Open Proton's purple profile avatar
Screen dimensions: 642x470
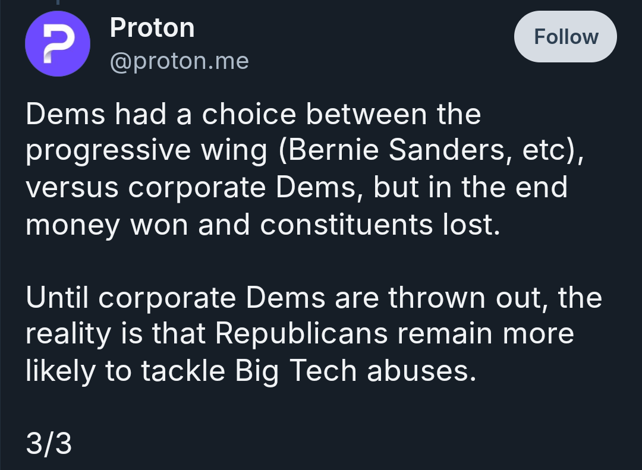(58, 44)
